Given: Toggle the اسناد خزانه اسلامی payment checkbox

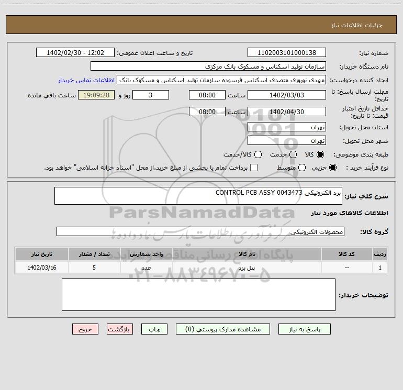Looking at the screenshot, I should 254,168.
